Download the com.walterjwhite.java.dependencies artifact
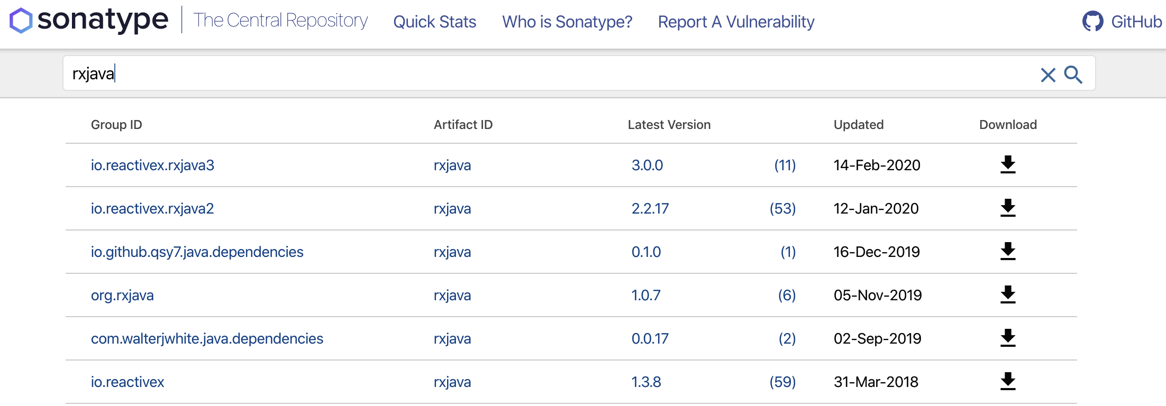This screenshot has width=1166, height=406. tap(1008, 338)
